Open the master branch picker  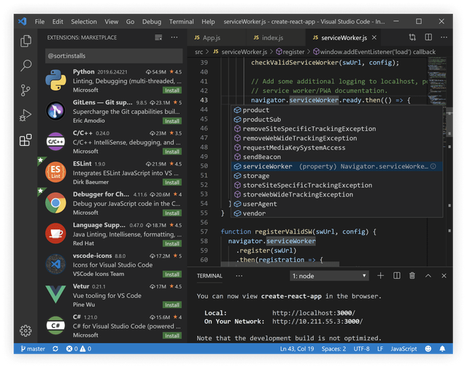coord(33,348)
